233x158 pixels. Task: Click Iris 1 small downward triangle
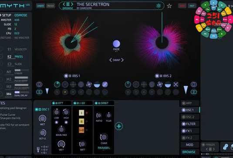point(47,91)
